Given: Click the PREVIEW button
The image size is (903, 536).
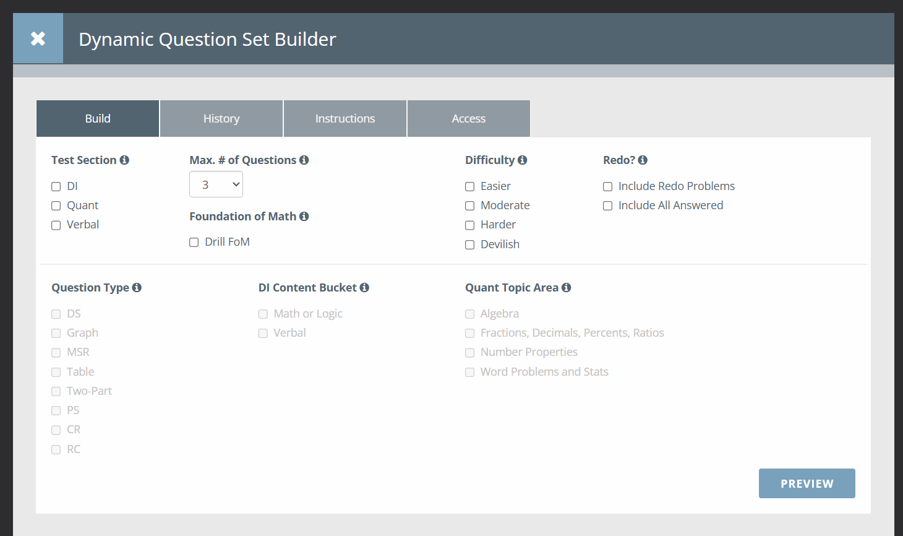Looking at the screenshot, I should tap(807, 483).
